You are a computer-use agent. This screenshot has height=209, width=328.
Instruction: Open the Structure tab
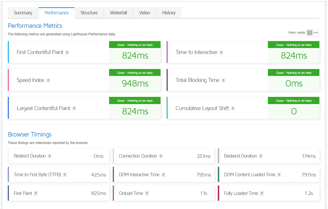point(89,13)
